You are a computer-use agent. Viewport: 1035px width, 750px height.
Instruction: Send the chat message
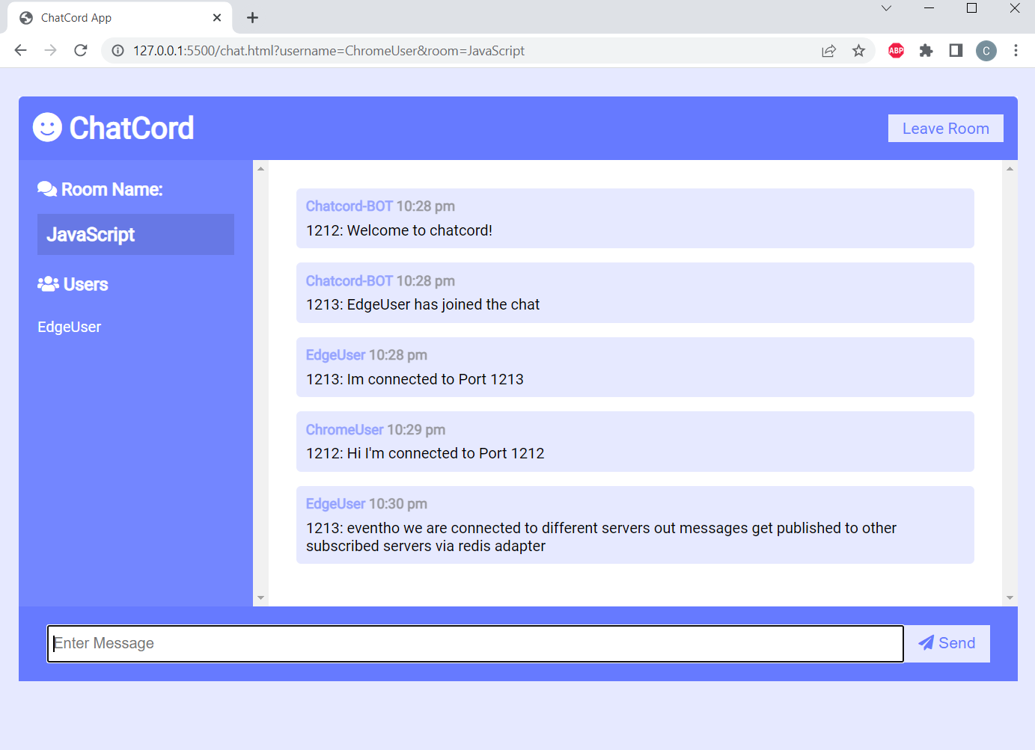tap(947, 643)
